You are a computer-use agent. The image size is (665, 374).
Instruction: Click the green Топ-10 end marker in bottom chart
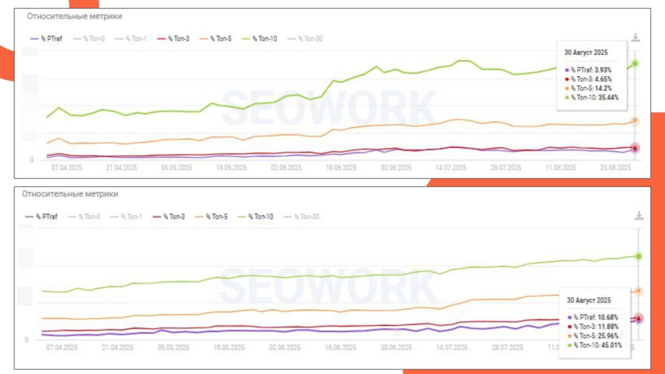(638, 256)
